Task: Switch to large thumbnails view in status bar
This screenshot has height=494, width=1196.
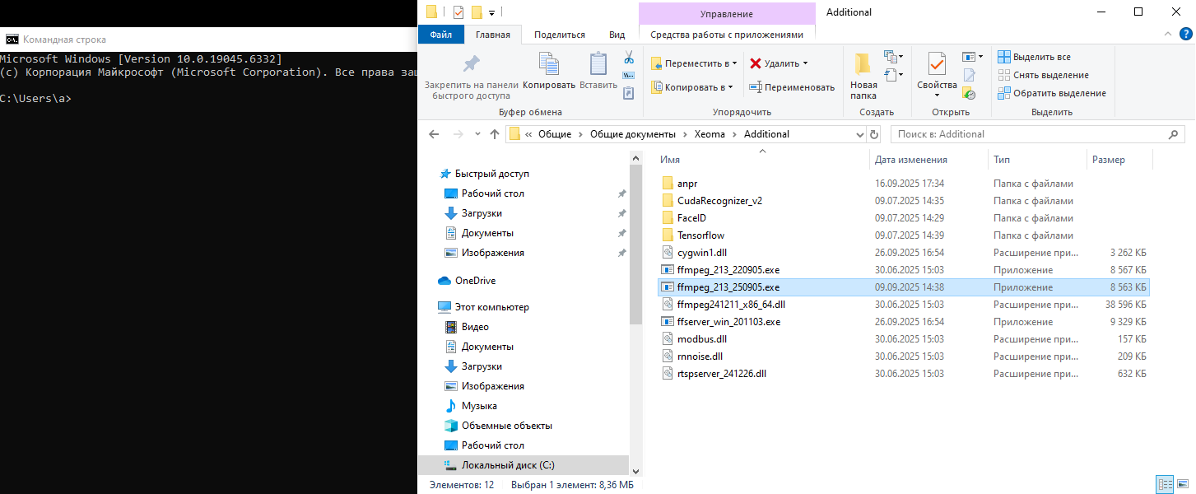Action: pyautogui.click(x=1183, y=484)
